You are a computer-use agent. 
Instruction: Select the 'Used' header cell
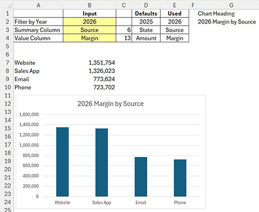[x=174, y=14]
